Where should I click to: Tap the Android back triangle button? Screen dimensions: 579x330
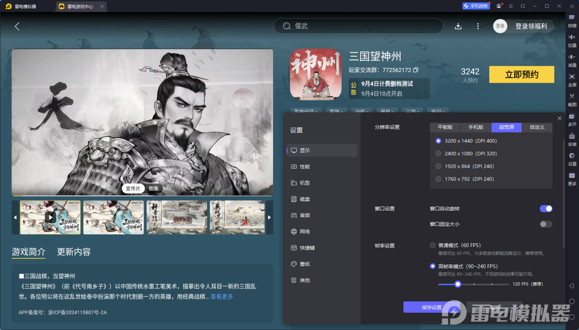click(572, 286)
